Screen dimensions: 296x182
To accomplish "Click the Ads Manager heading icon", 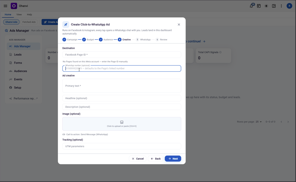I will (x=6, y=31).
